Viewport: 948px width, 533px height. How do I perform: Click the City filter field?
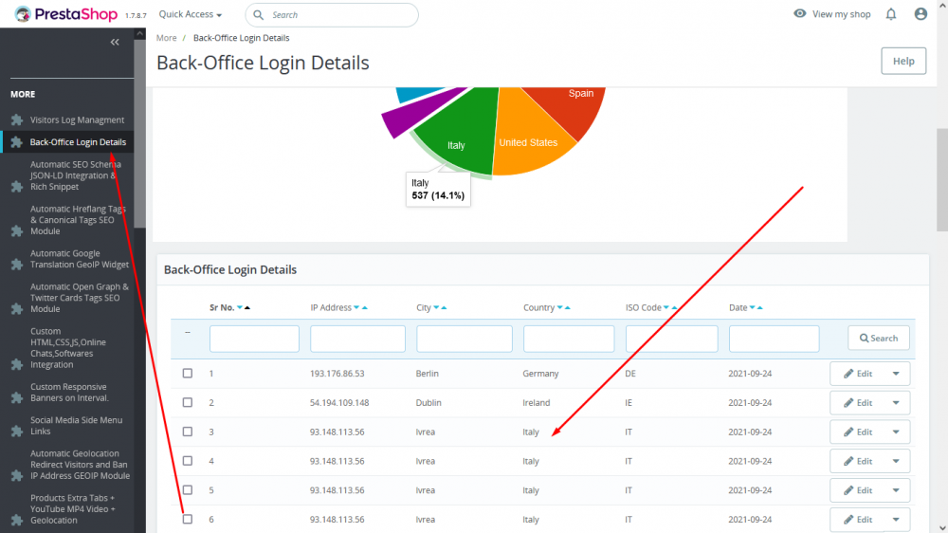465,339
